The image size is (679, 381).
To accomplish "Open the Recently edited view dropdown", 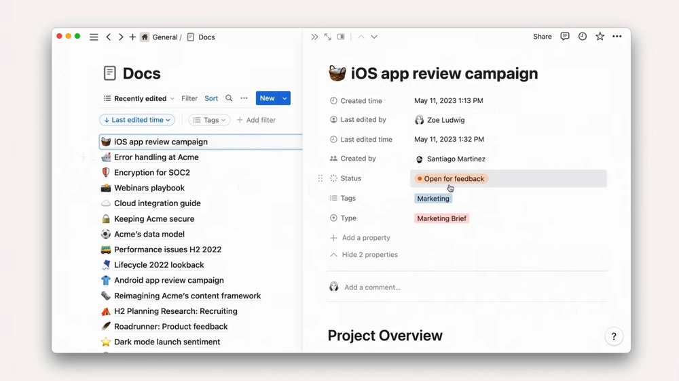I will coord(139,98).
